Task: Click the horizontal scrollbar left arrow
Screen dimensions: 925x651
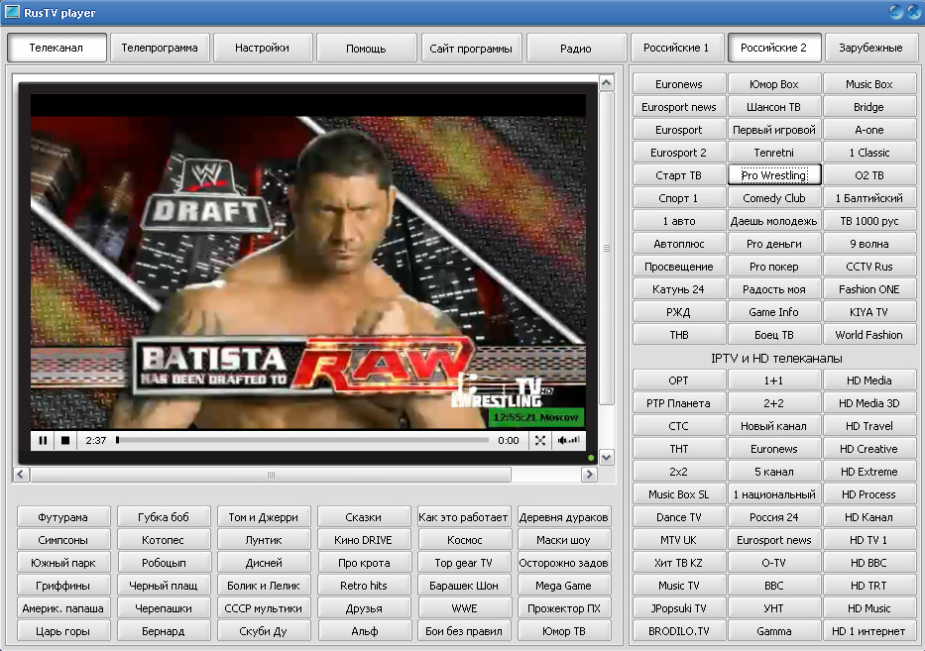Action: [x=21, y=475]
